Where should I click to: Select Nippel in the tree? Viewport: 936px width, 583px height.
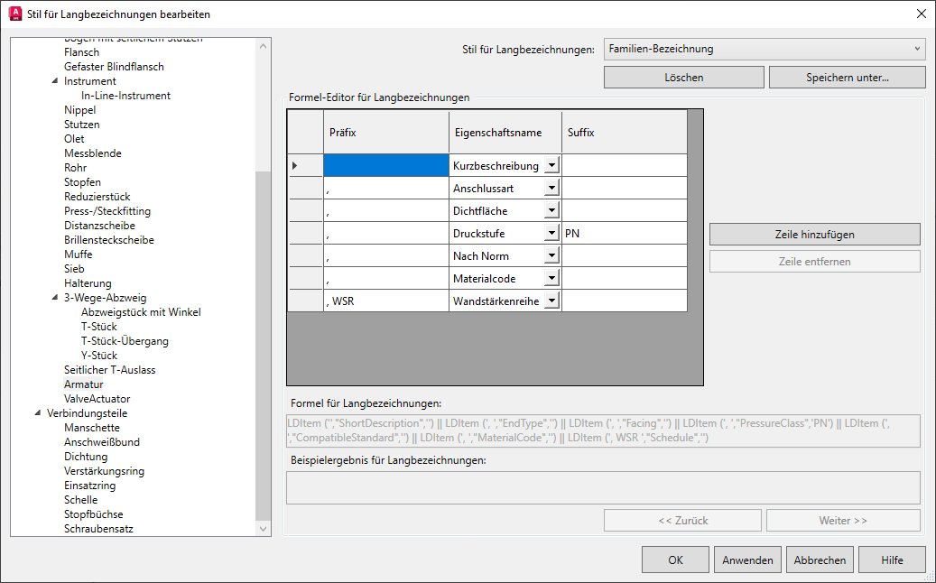click(x=80, y=110)
